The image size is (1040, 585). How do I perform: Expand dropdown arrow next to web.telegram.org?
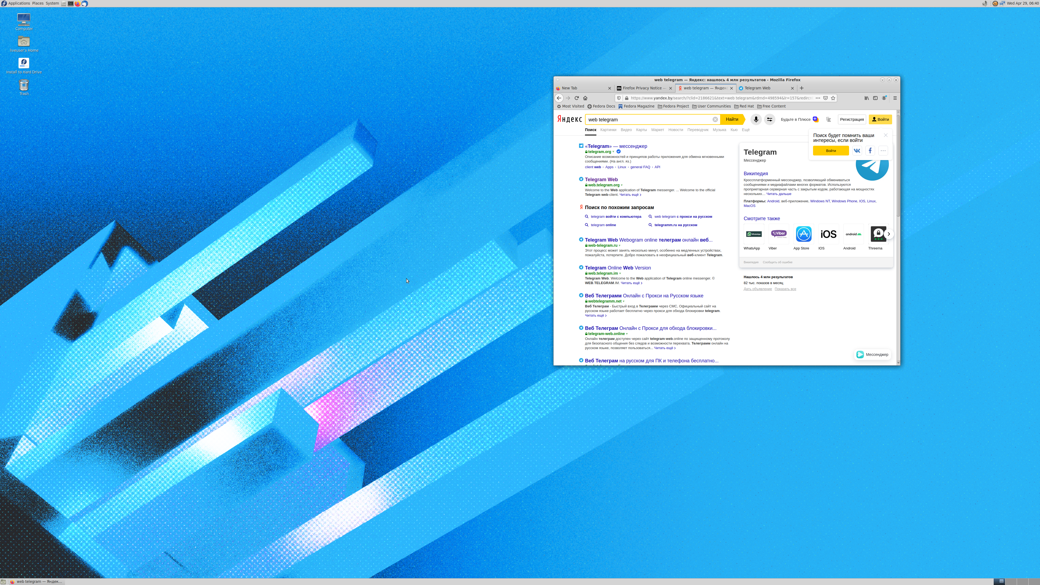point(622,185)
